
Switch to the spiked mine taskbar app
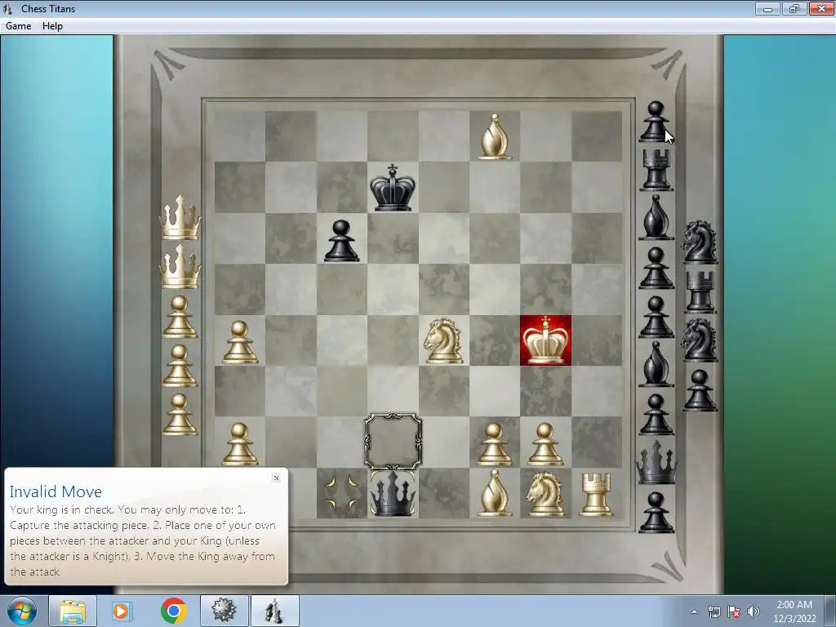click(x=224, y=611)
